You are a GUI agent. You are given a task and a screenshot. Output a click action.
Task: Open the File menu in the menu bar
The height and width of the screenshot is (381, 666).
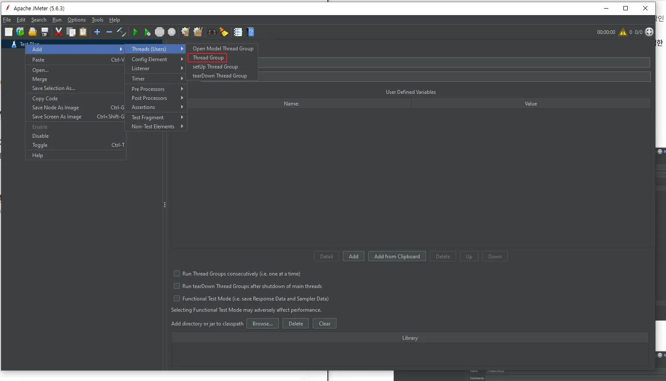(7, 20)
